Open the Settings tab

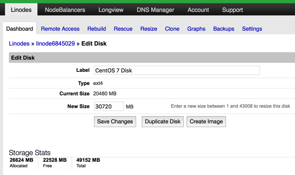pyautogui.click(x=252, y=29)
